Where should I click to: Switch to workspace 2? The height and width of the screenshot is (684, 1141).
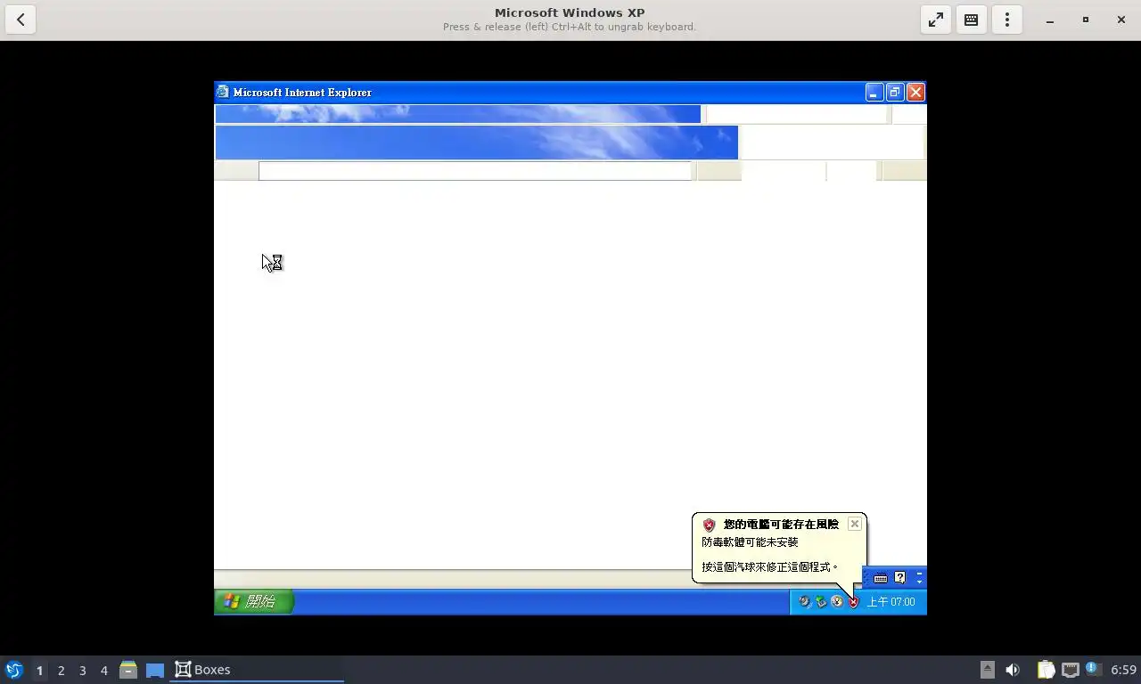(x=61, y=670)
